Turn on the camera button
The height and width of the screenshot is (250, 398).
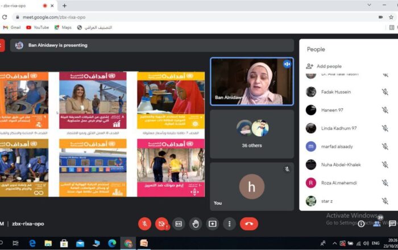point(161,223)
